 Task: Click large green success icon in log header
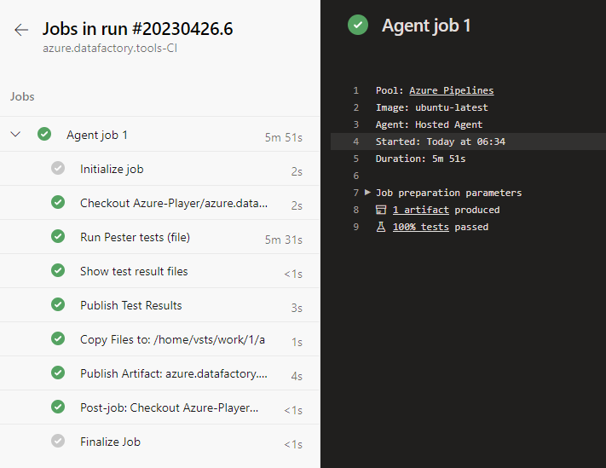tap(358, 25)
